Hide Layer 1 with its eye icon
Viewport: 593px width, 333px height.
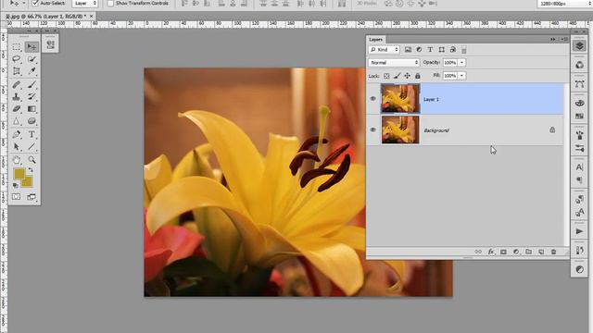372,99
